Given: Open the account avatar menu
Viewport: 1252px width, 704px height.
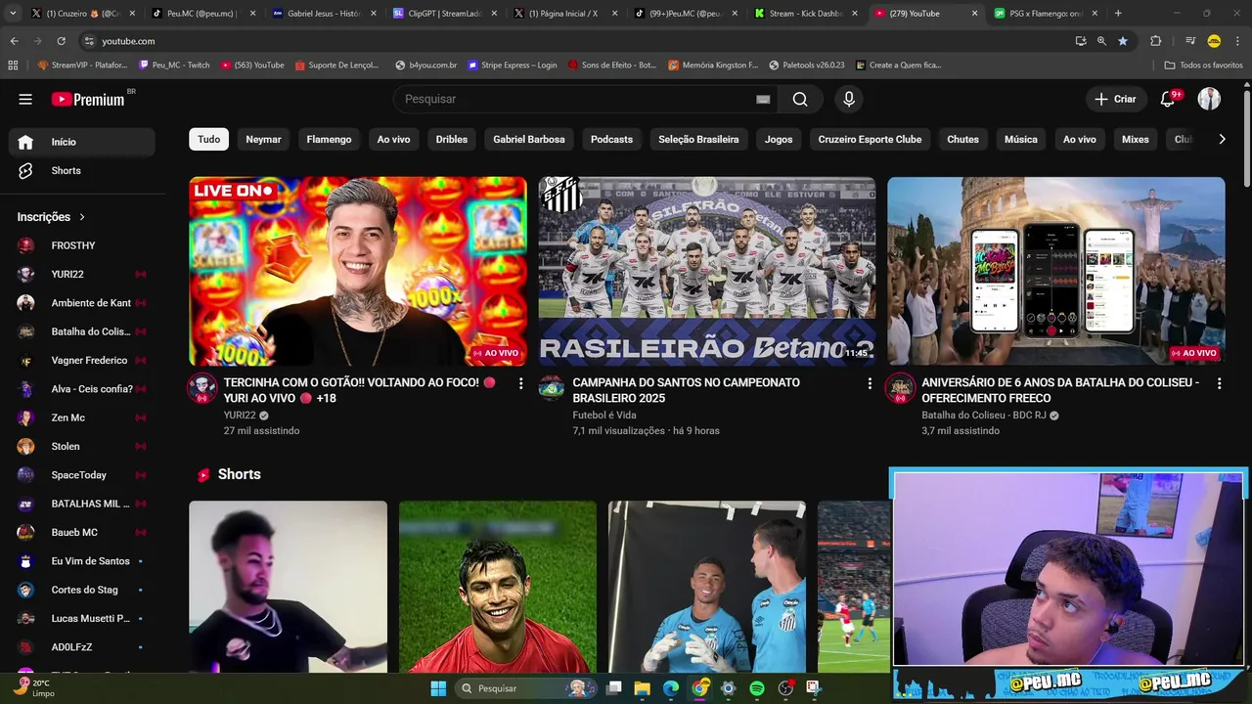Looking at the screenshot, I should [x=1210, y=99].
